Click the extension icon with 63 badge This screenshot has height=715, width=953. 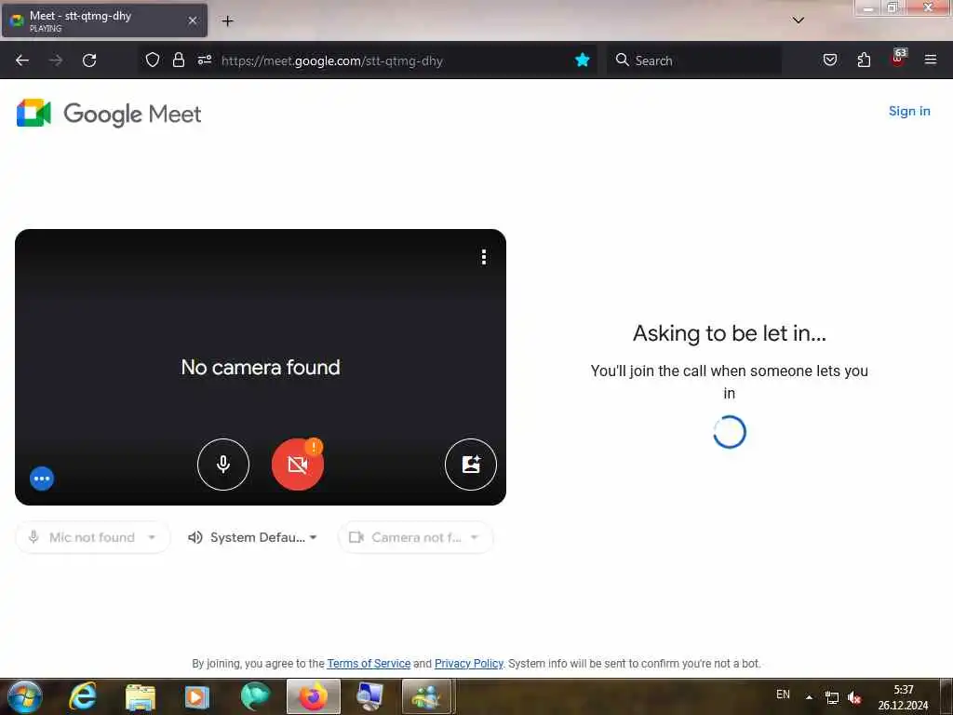pos(898,58)
